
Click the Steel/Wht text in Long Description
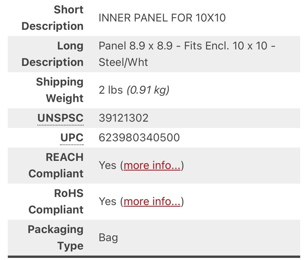point(123,62)
